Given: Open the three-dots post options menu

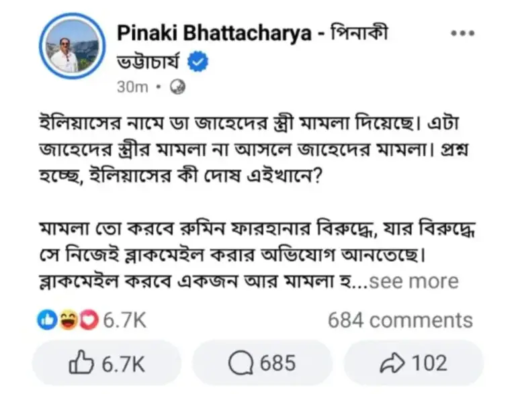Looking at the screenshot, I should pos(462,34).
